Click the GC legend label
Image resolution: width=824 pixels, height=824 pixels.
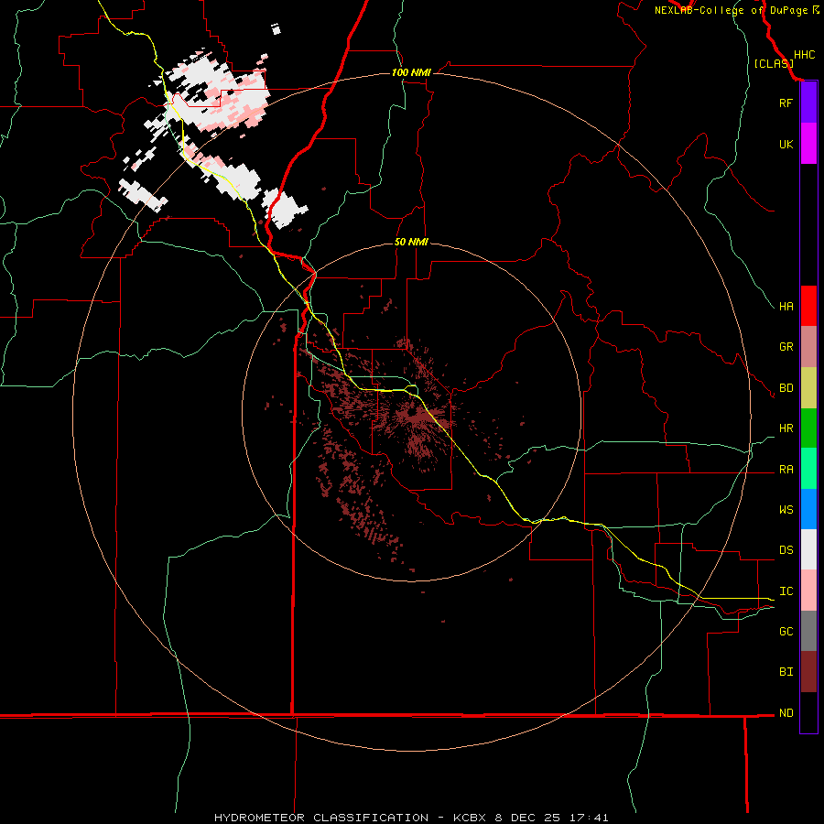786,631
